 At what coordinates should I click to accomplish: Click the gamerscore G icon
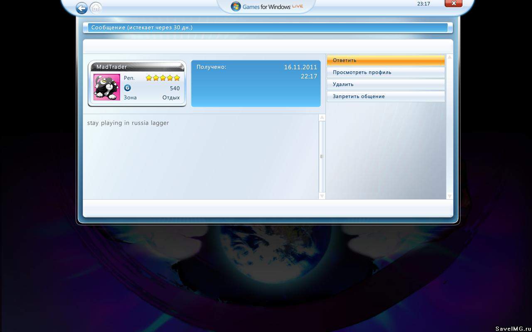tap(128, 88)
